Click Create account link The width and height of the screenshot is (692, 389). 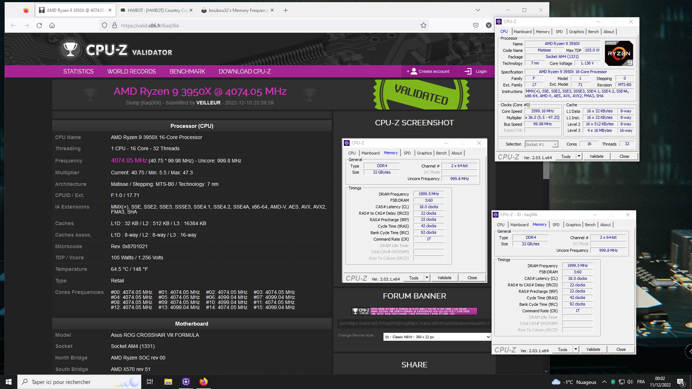[428, 71]
